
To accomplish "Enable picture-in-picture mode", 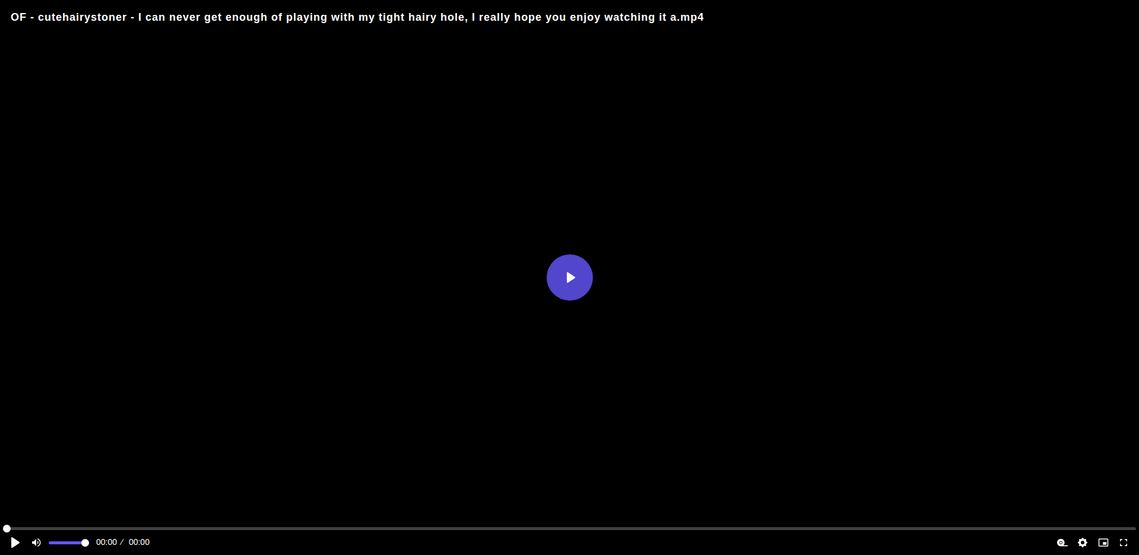I will tap(1103, 543).
